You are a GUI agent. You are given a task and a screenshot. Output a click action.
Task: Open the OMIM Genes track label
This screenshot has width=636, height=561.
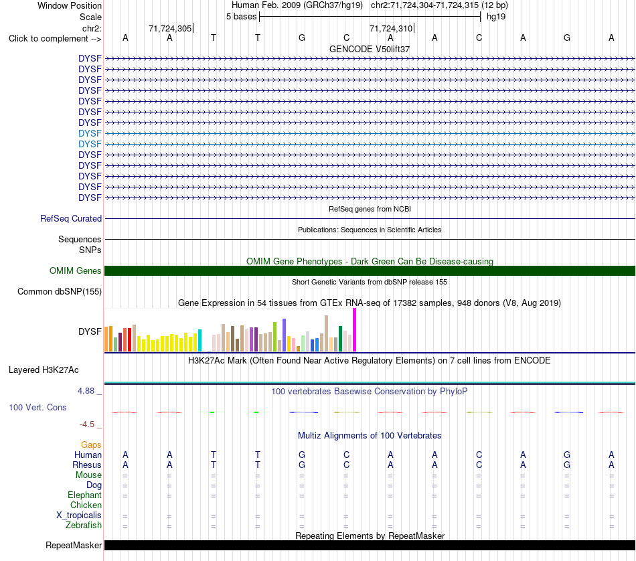(x=75, y=270)
